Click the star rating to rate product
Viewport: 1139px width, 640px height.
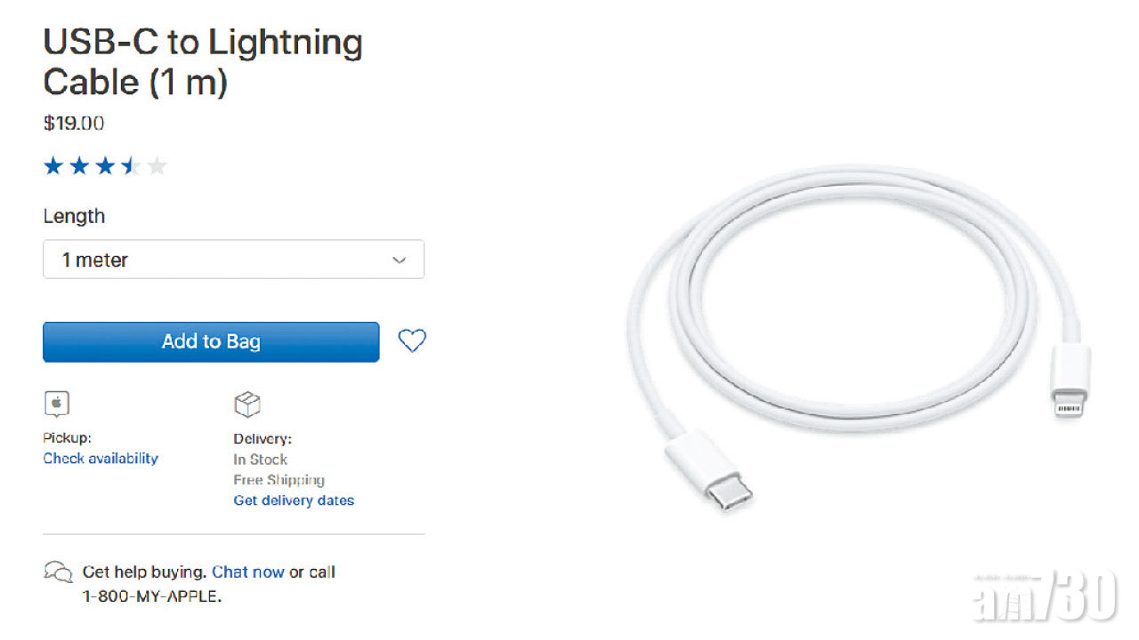[105, 165]
